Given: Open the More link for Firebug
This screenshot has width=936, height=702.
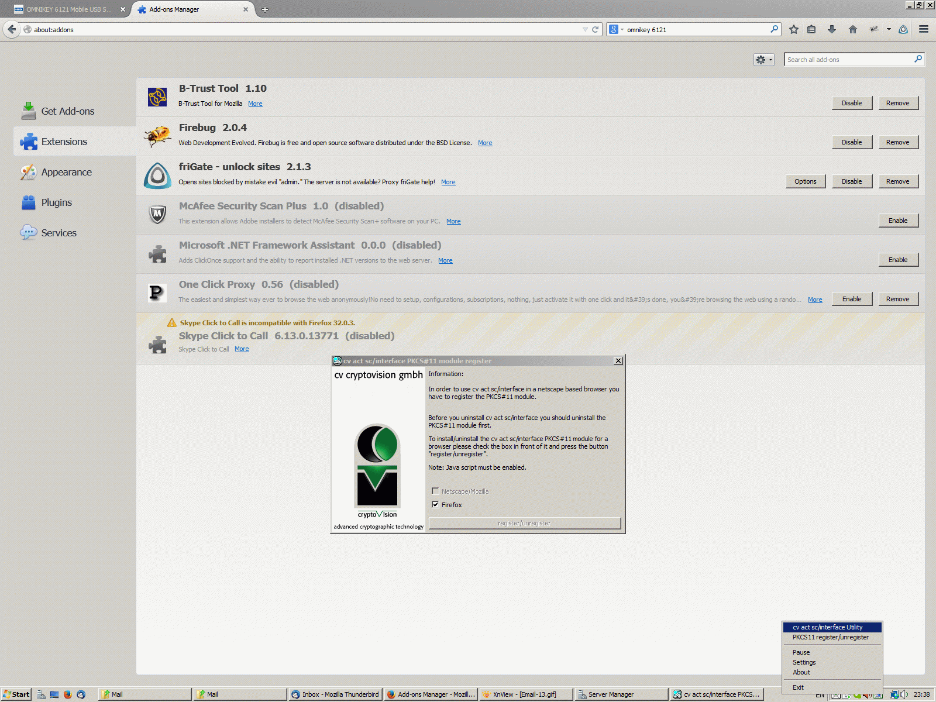Looking at the screenshot, I should tap(485, 143).
